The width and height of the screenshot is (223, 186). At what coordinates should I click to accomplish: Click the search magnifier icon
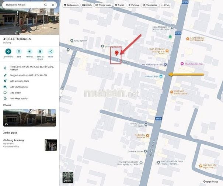point(45,5)
